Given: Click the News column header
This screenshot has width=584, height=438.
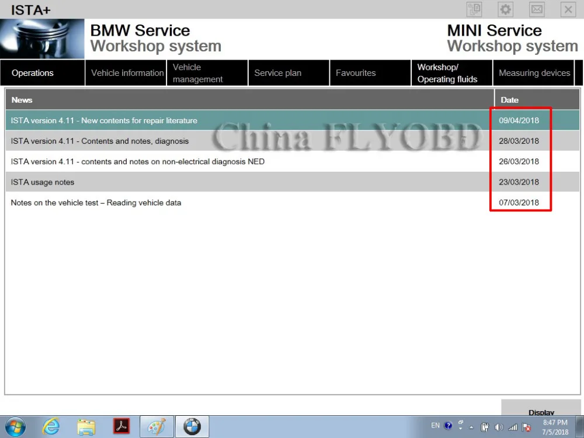Looking at the screenshot, I should click(x=250, y=99).
